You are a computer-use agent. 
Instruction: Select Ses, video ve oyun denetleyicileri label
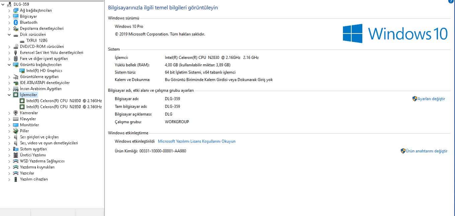click(49, 143)
